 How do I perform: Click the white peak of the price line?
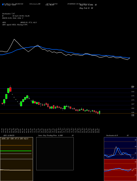(x=14, y=39)
